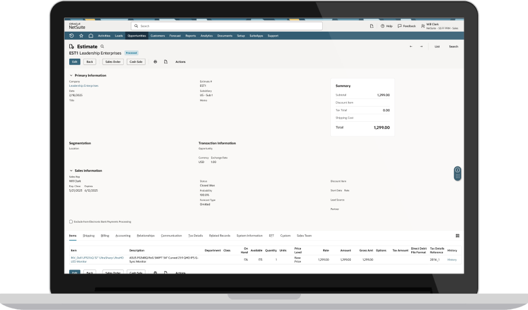Select the Items subtab
Image resolution: width=528 pixels, height=310 pixels.
click(x=73, y=236)
